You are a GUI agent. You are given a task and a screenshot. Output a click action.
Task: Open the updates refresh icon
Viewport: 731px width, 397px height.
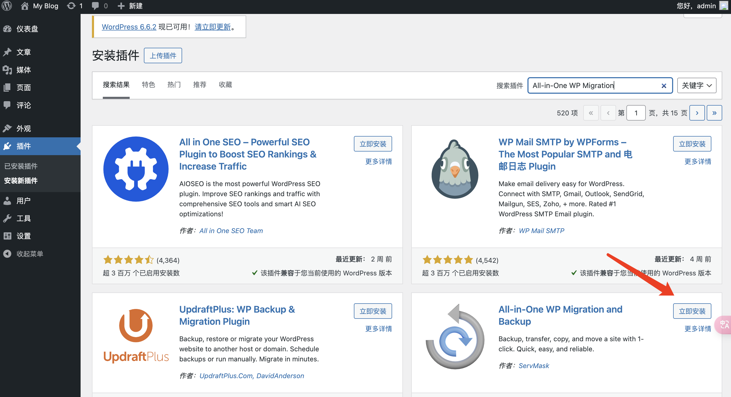pos(71,6)
